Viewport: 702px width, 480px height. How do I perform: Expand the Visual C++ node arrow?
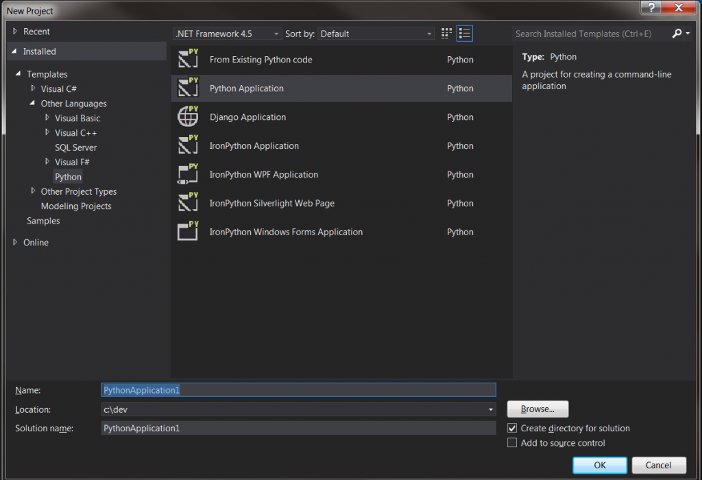[47, 132]
